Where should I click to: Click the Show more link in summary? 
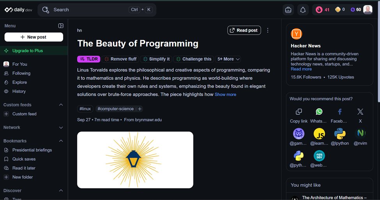[x=225, y=95]
